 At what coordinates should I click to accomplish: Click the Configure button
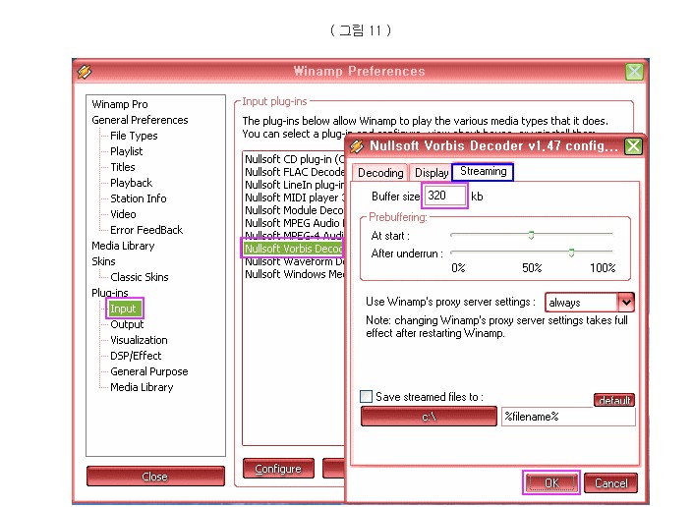[x=278, y=469]
